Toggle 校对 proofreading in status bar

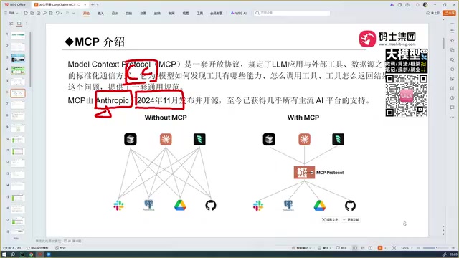click(60, 248)
